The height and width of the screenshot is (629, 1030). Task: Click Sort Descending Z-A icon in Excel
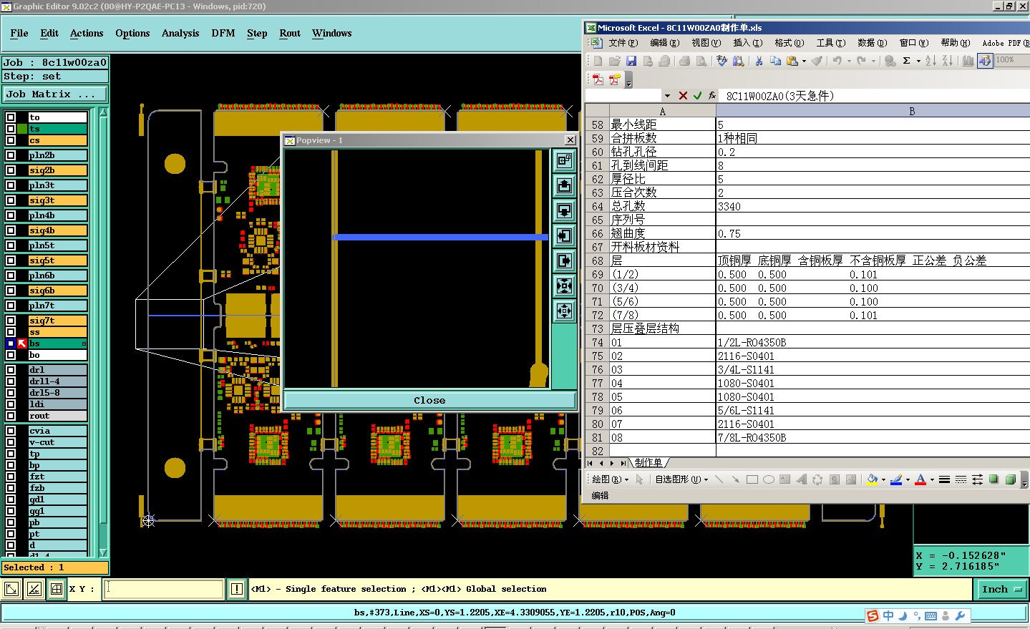(x=947, y=61)
